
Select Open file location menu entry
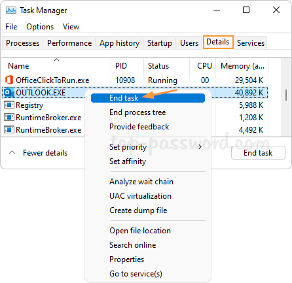click(x=140, y=231)
